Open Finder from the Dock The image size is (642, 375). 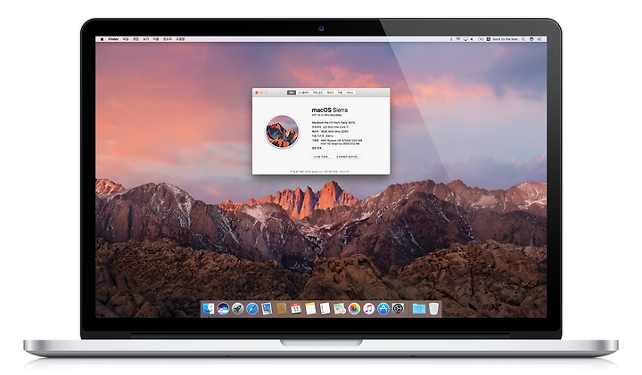[209, 308]
